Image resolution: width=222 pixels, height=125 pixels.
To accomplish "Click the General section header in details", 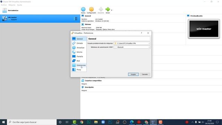I will 88,16.
